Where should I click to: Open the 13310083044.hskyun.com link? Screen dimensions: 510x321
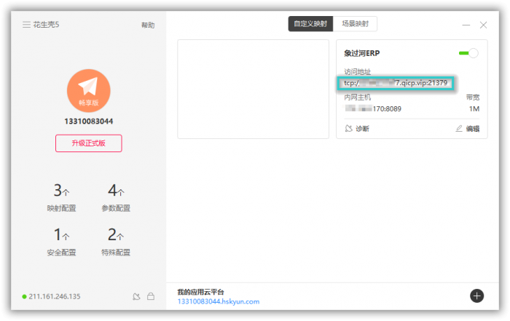click(x=219, y=301)
